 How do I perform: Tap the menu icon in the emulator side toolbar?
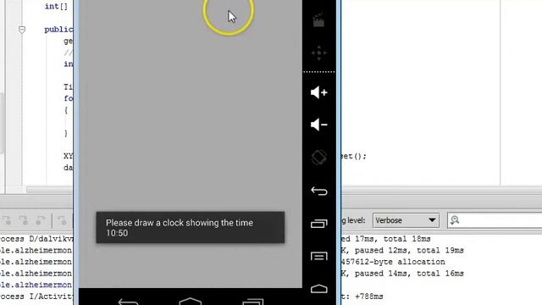[x=318, y=256]
